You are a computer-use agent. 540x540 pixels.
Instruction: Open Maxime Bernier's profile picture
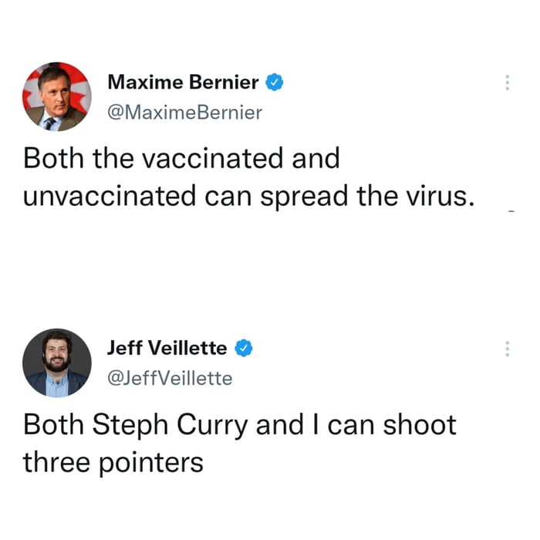point(56,96)
